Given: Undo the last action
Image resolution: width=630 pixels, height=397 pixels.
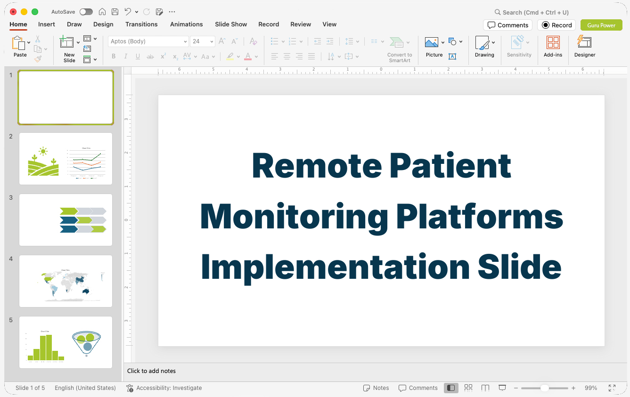Looking at the screenshot, I should [128, 12].
